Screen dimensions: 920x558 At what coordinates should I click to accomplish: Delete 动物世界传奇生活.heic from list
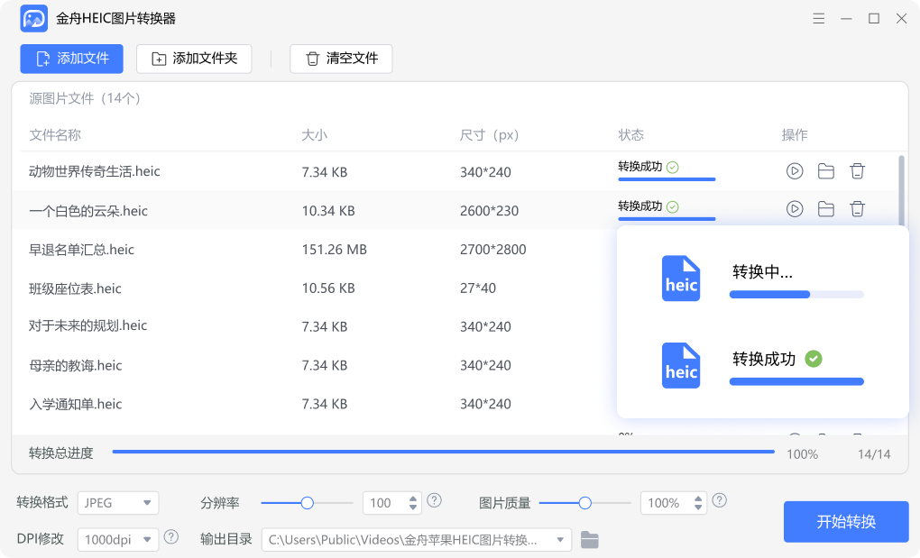[x=857, y=170]
